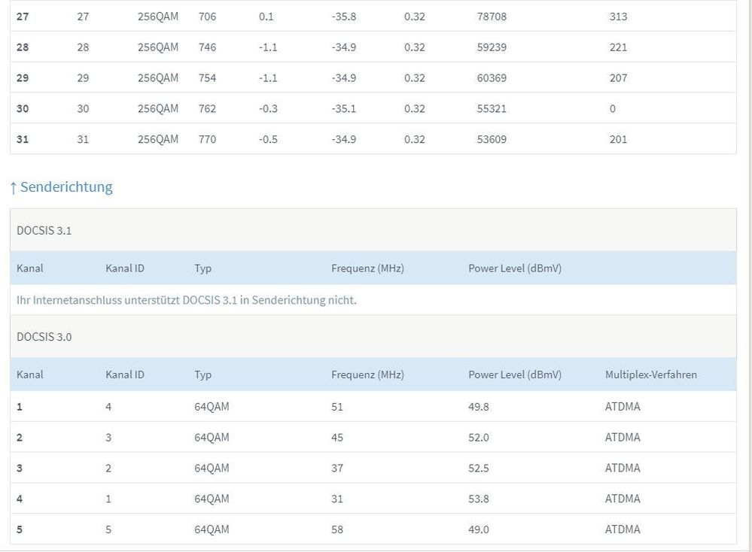Image resolution: width=752 pixels, height=552 pixels.
Task: Click power level 53.8 upstream value
Action: 479,499
